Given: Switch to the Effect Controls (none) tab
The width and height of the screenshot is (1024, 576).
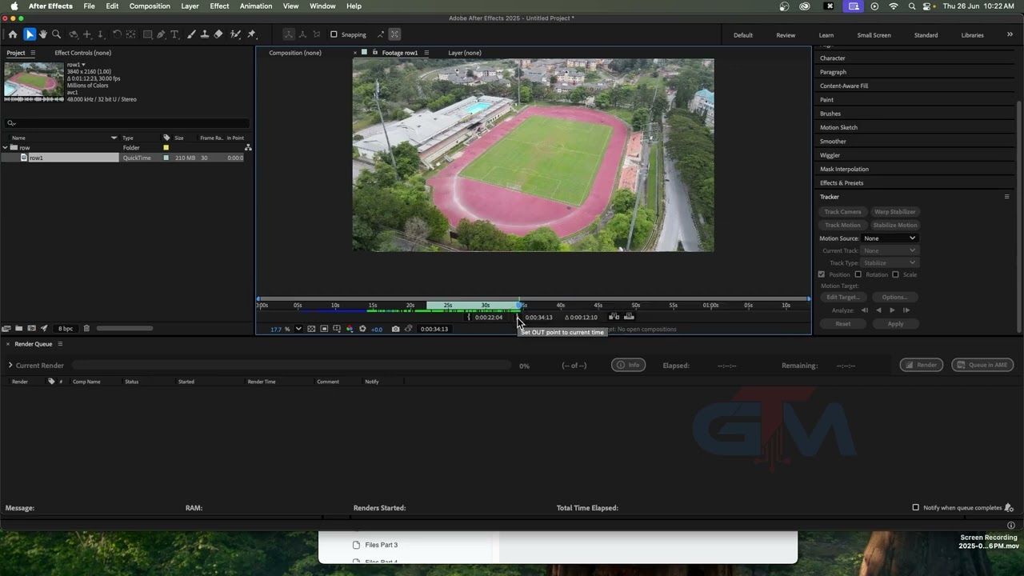Looking at the screenshot, I should click(x=83, y=53).
